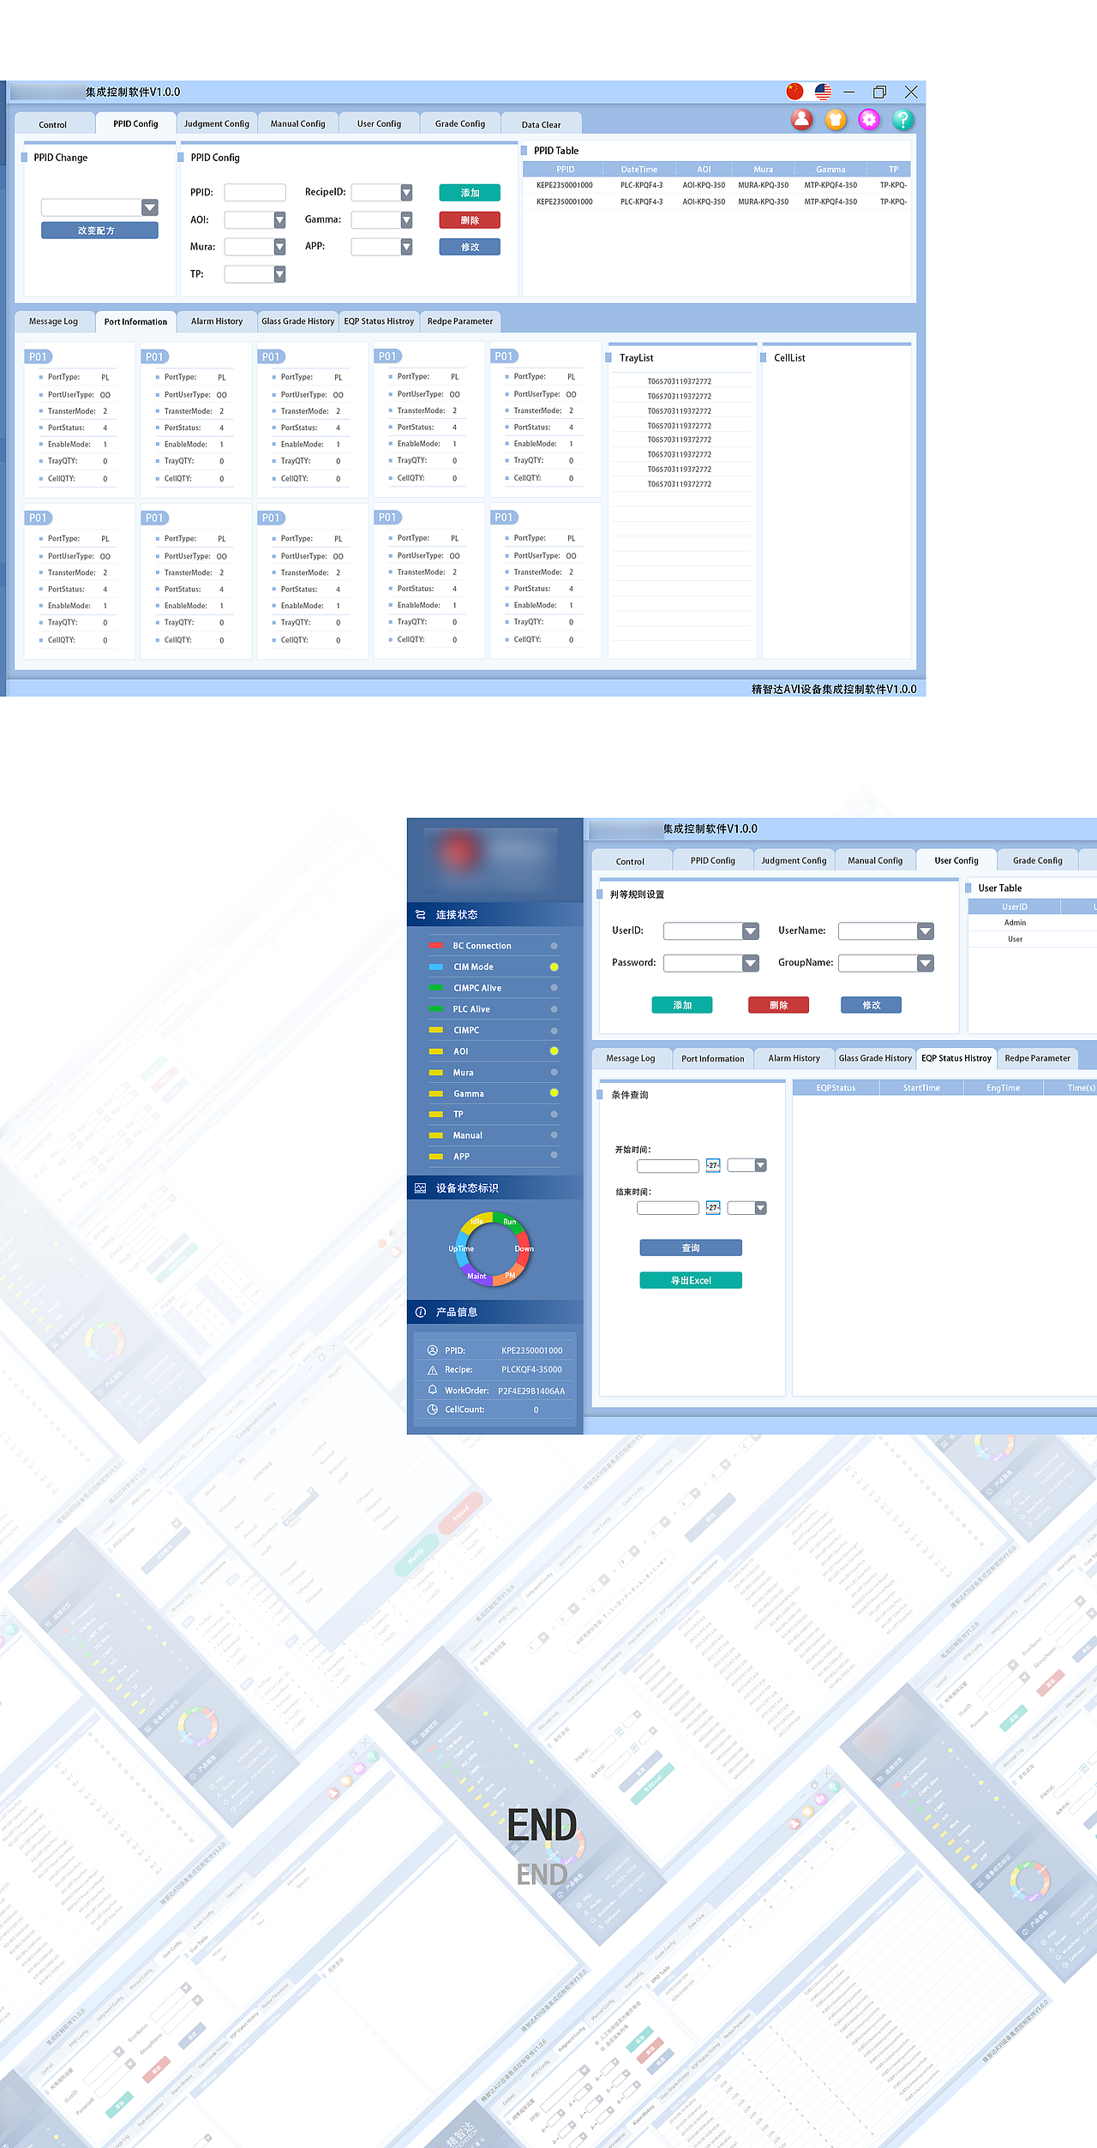The width and height of the screenshot is (1097, 2148).
Task: Open the purple gear settings icon
Action: click(x=869, y=119)
